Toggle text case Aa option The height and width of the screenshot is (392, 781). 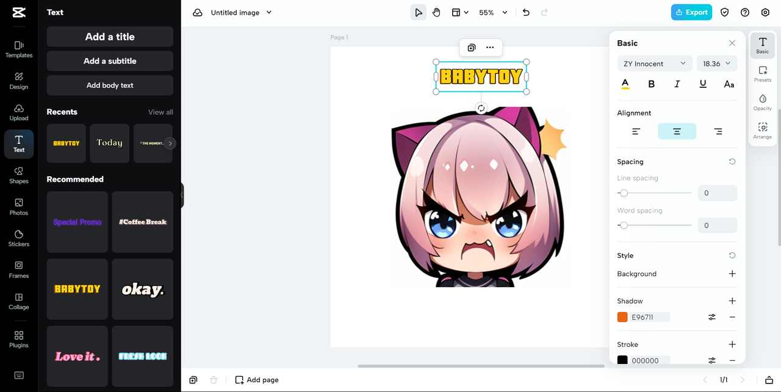tap(729, 84)
